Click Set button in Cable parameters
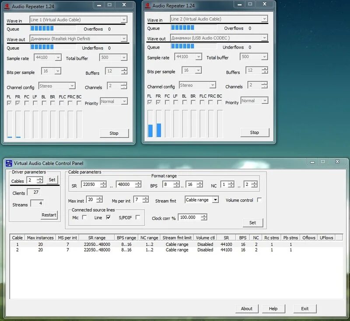Viewport: 350px width, 321px height. (253, 223)
